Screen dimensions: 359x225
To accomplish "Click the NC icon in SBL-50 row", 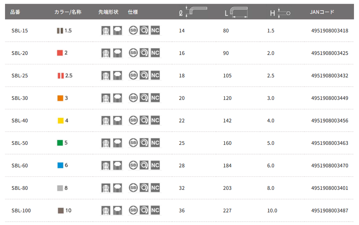I will (155, 143).
